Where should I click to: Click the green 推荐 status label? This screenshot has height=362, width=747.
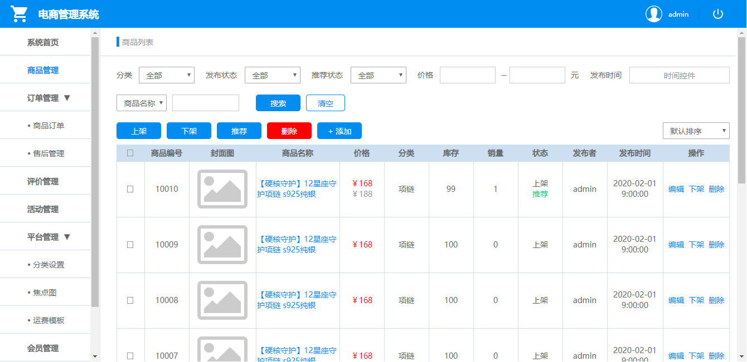(540, 195)
